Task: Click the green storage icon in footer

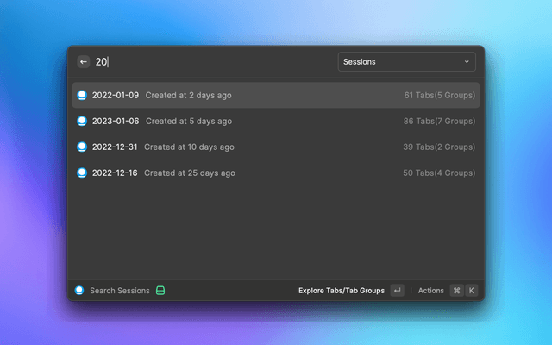Action: (160, 291)
